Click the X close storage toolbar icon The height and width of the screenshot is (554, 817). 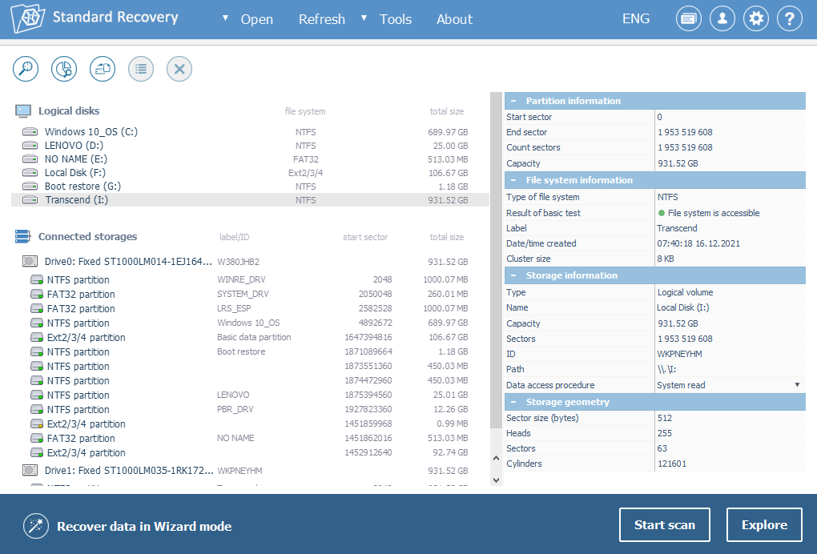[179, 69]
